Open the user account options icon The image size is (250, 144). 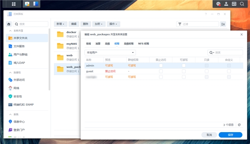tap(226, 4)
